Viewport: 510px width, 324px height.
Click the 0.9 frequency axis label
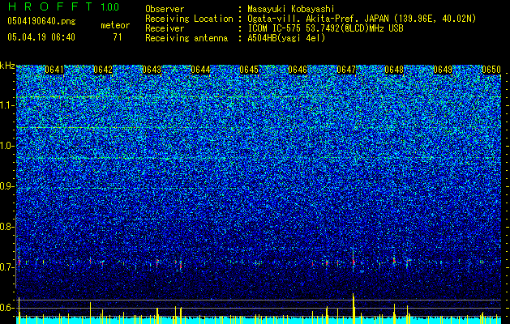pyautogui.click(x=6, y=186)
